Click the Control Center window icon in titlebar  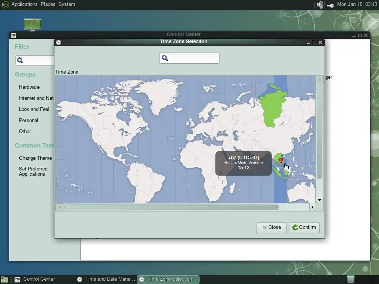(13, 35)
